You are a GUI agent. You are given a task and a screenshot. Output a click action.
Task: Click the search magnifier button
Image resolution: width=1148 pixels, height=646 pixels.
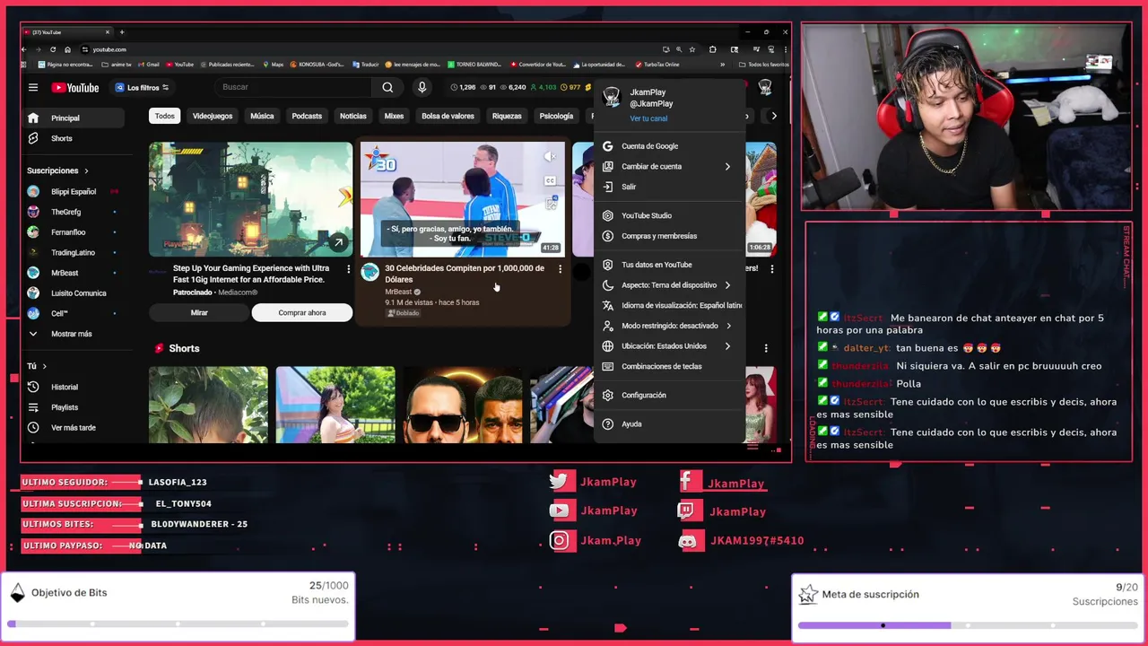(387, 87)
